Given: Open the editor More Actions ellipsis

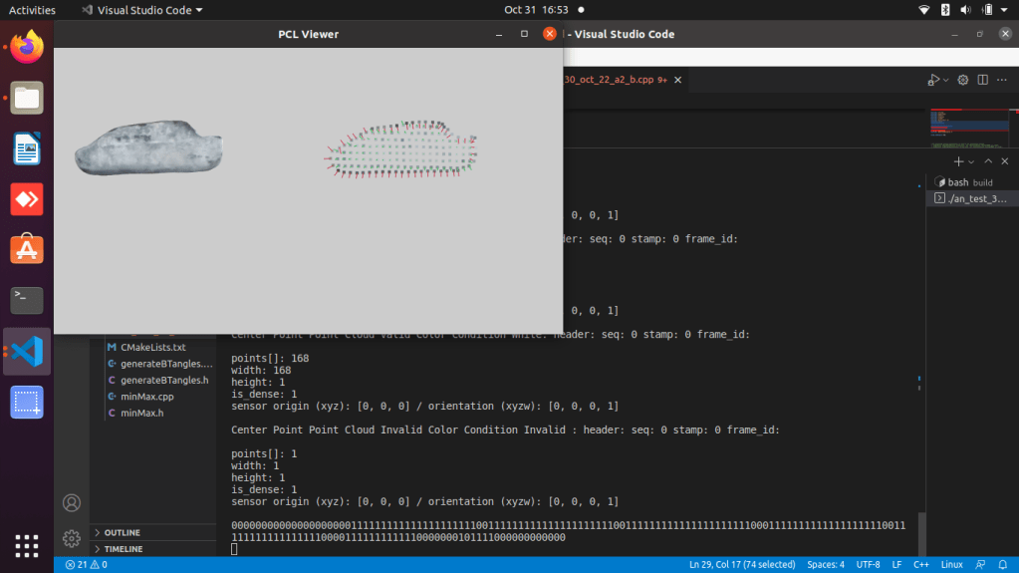Looking at the screenshot, I should [x=1002, y=80].
